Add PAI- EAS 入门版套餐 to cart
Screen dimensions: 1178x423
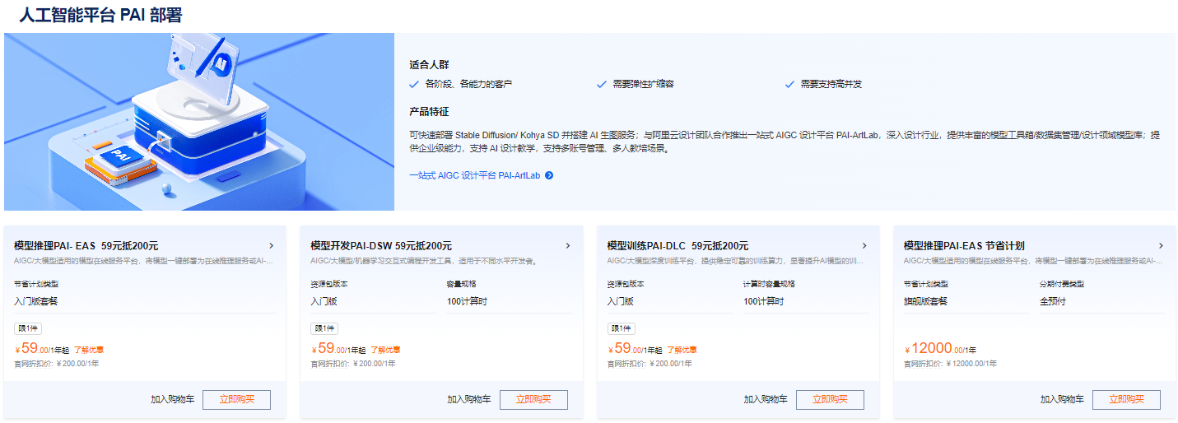[173, 399]
